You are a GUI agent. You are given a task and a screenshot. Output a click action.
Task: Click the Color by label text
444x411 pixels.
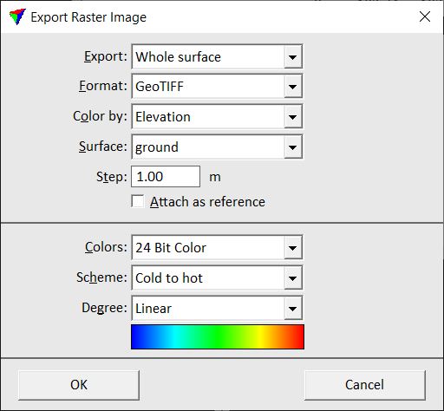click(x=100, y=116)
